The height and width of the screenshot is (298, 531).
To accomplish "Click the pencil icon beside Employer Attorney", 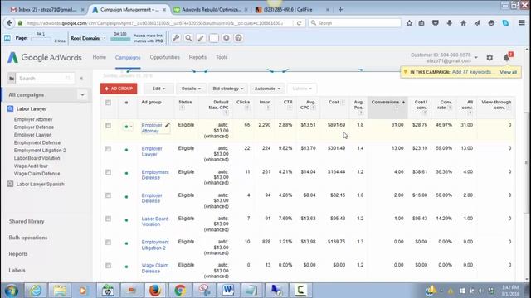I will [168, 125].
